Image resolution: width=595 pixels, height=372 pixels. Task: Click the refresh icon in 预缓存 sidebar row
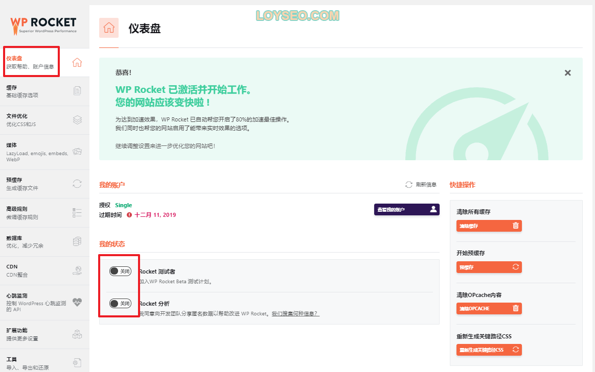tap(77, 184)
